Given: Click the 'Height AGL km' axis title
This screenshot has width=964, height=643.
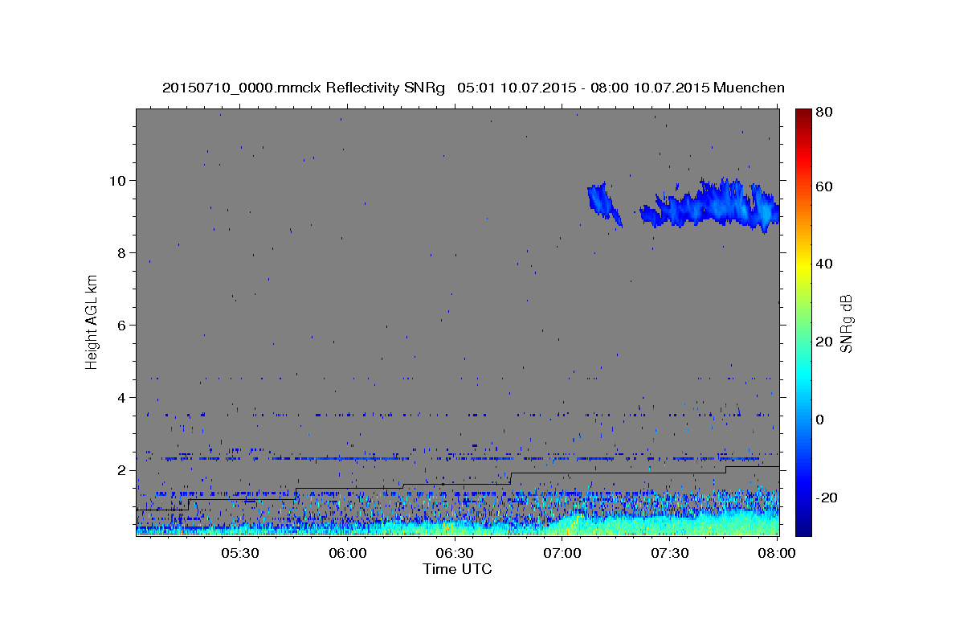Looking at the screenshot, I should coord(92,322).
